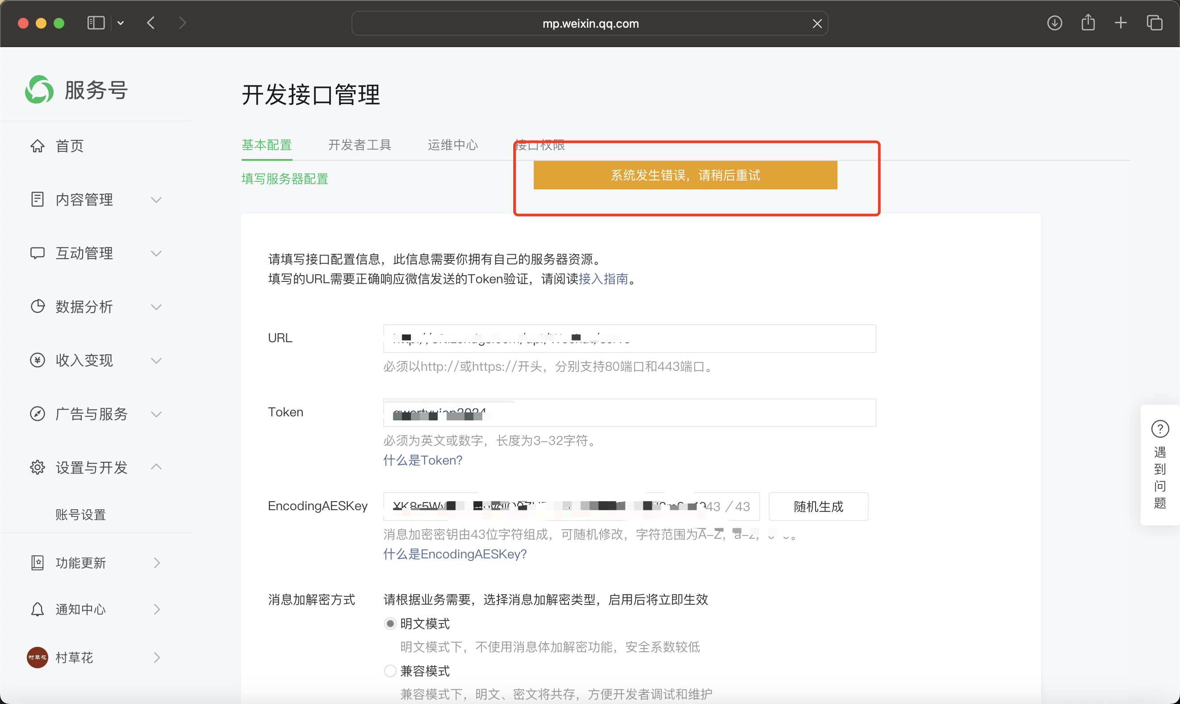Open Safari sidebar dropdown arrow

click(121, 23)
